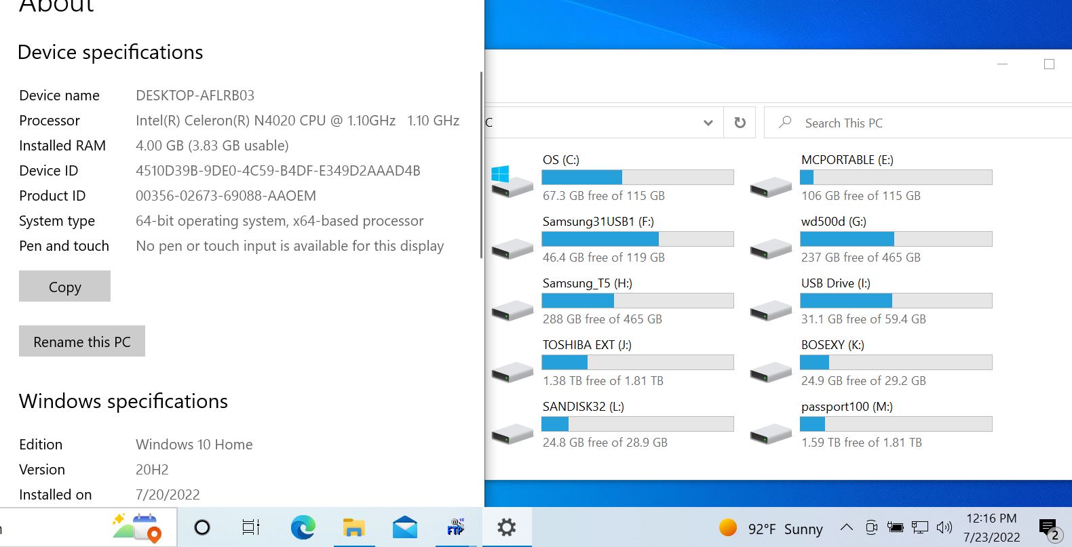Open Cortana circle on the taskbar
The width and height of the screenshot is (1072, 547).
click(202, 527)
